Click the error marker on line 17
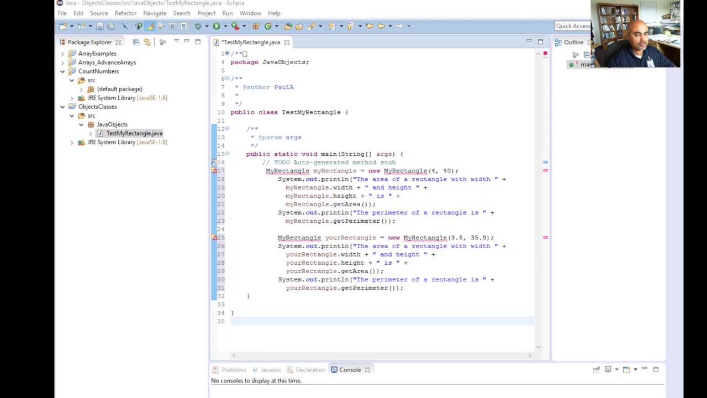Viewport: 707px width, 398px height. 214,171
